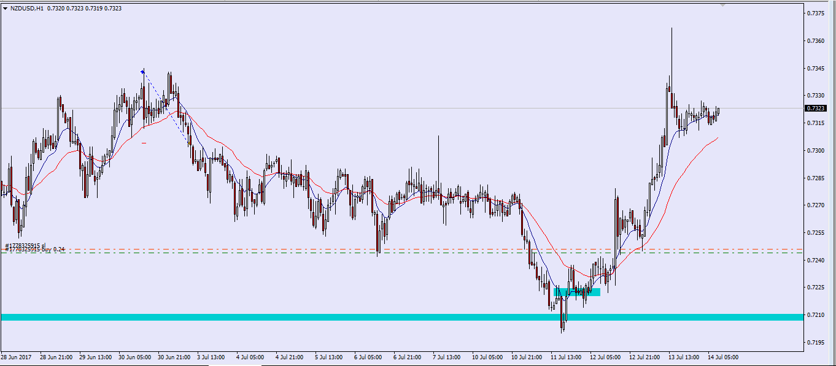Click the 0.7195 price axis label
This screenshot has width=836, height=366.
816,343
